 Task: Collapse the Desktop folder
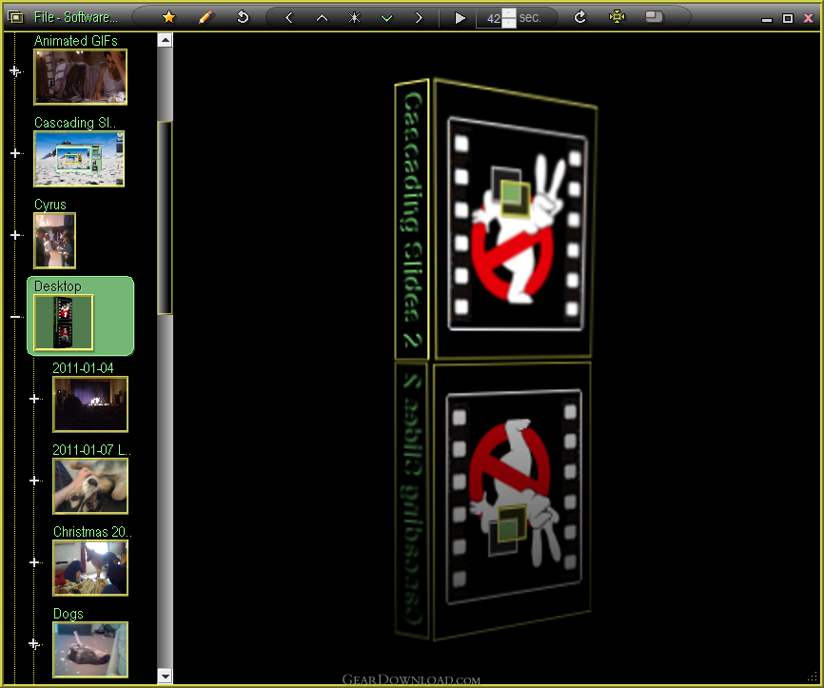coord(15,317)
